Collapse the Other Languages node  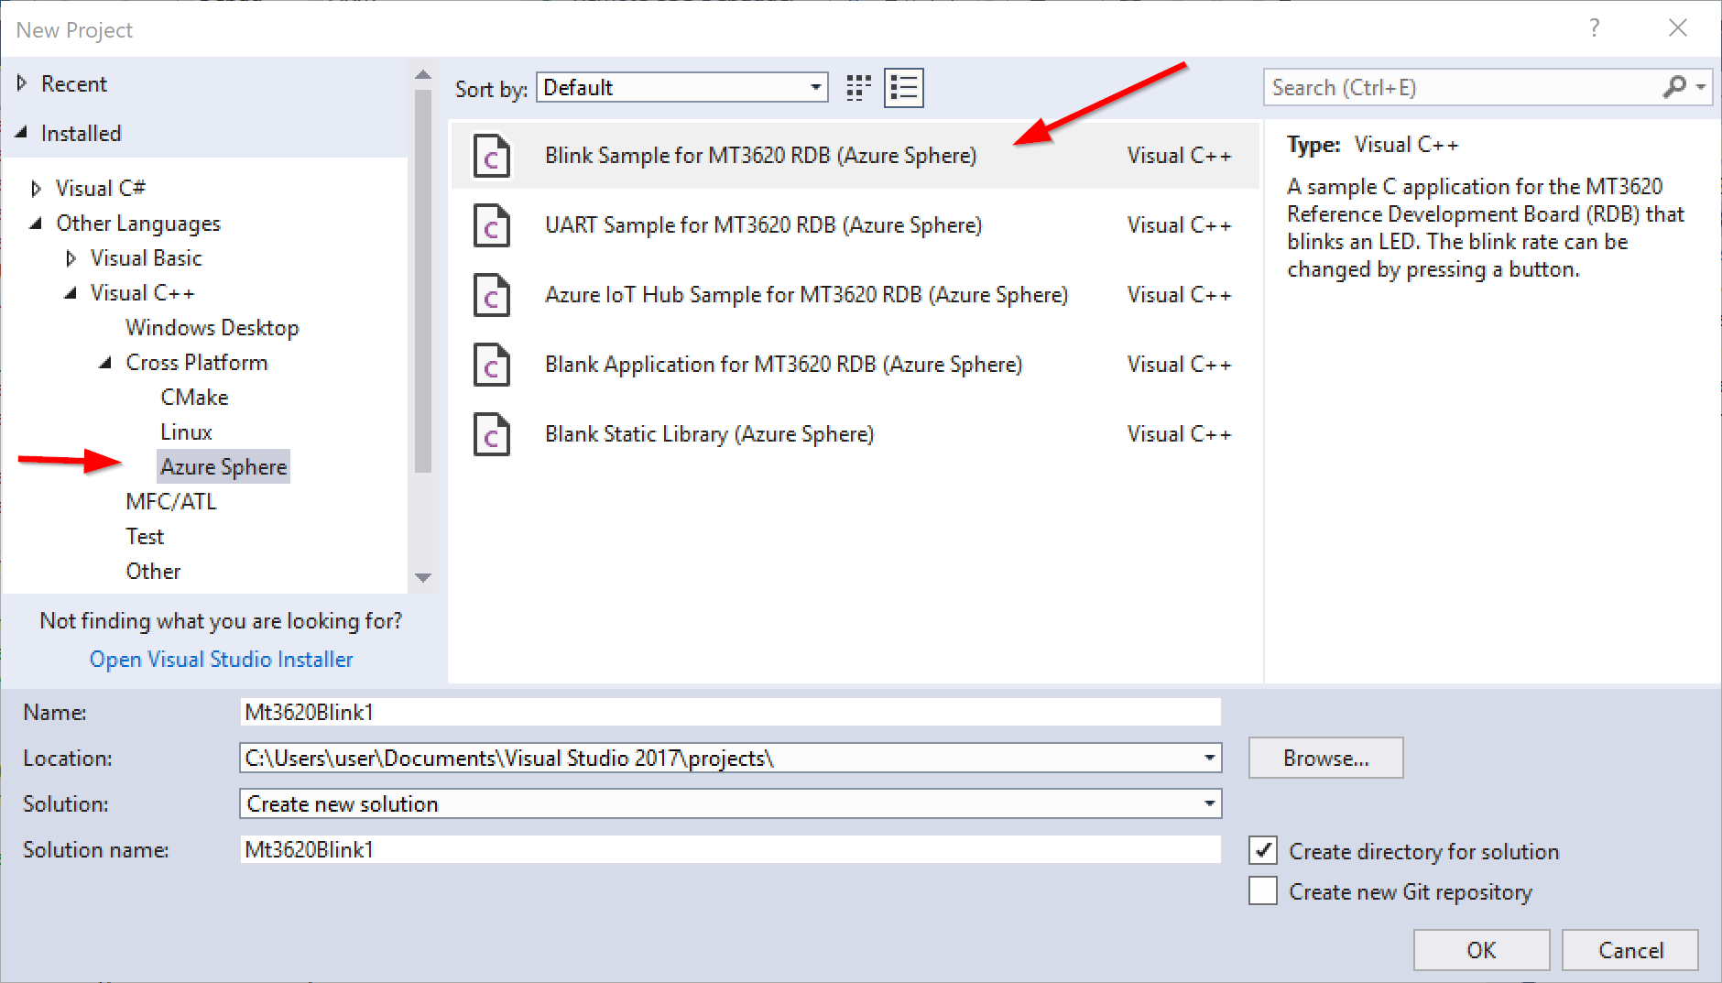[36, 224]
